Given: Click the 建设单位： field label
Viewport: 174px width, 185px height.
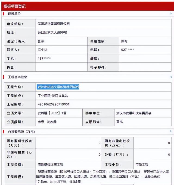Looking at the screenshot, I should 15,24.
